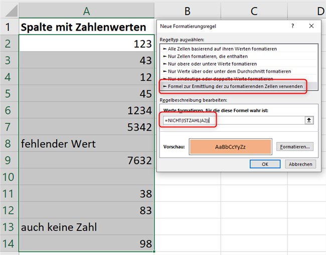Image resolution: width=326 pixels, height=255 pixels.
Task: Click cell 'auch keine Zahl'
Action: point(86,227)
